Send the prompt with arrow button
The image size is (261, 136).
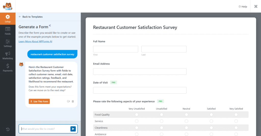pyautogui.click(x=73, y=129)
